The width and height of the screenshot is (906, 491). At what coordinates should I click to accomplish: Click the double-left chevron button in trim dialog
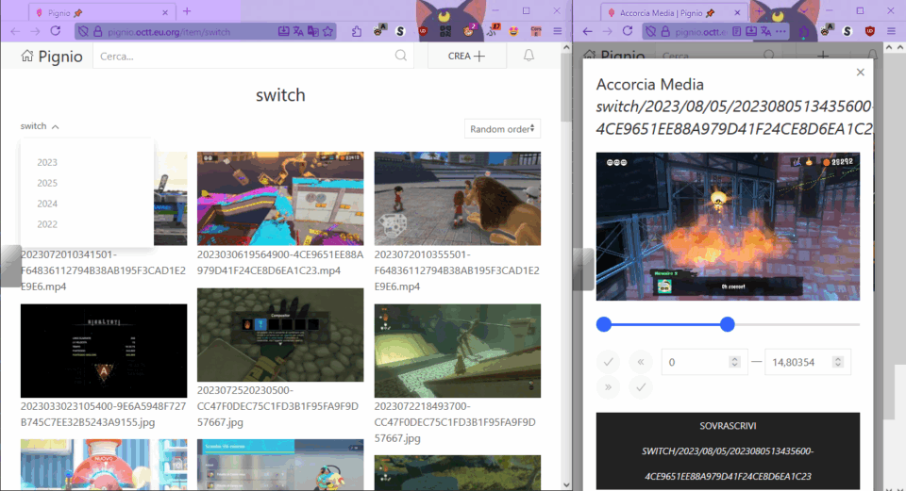click(641, 362)
